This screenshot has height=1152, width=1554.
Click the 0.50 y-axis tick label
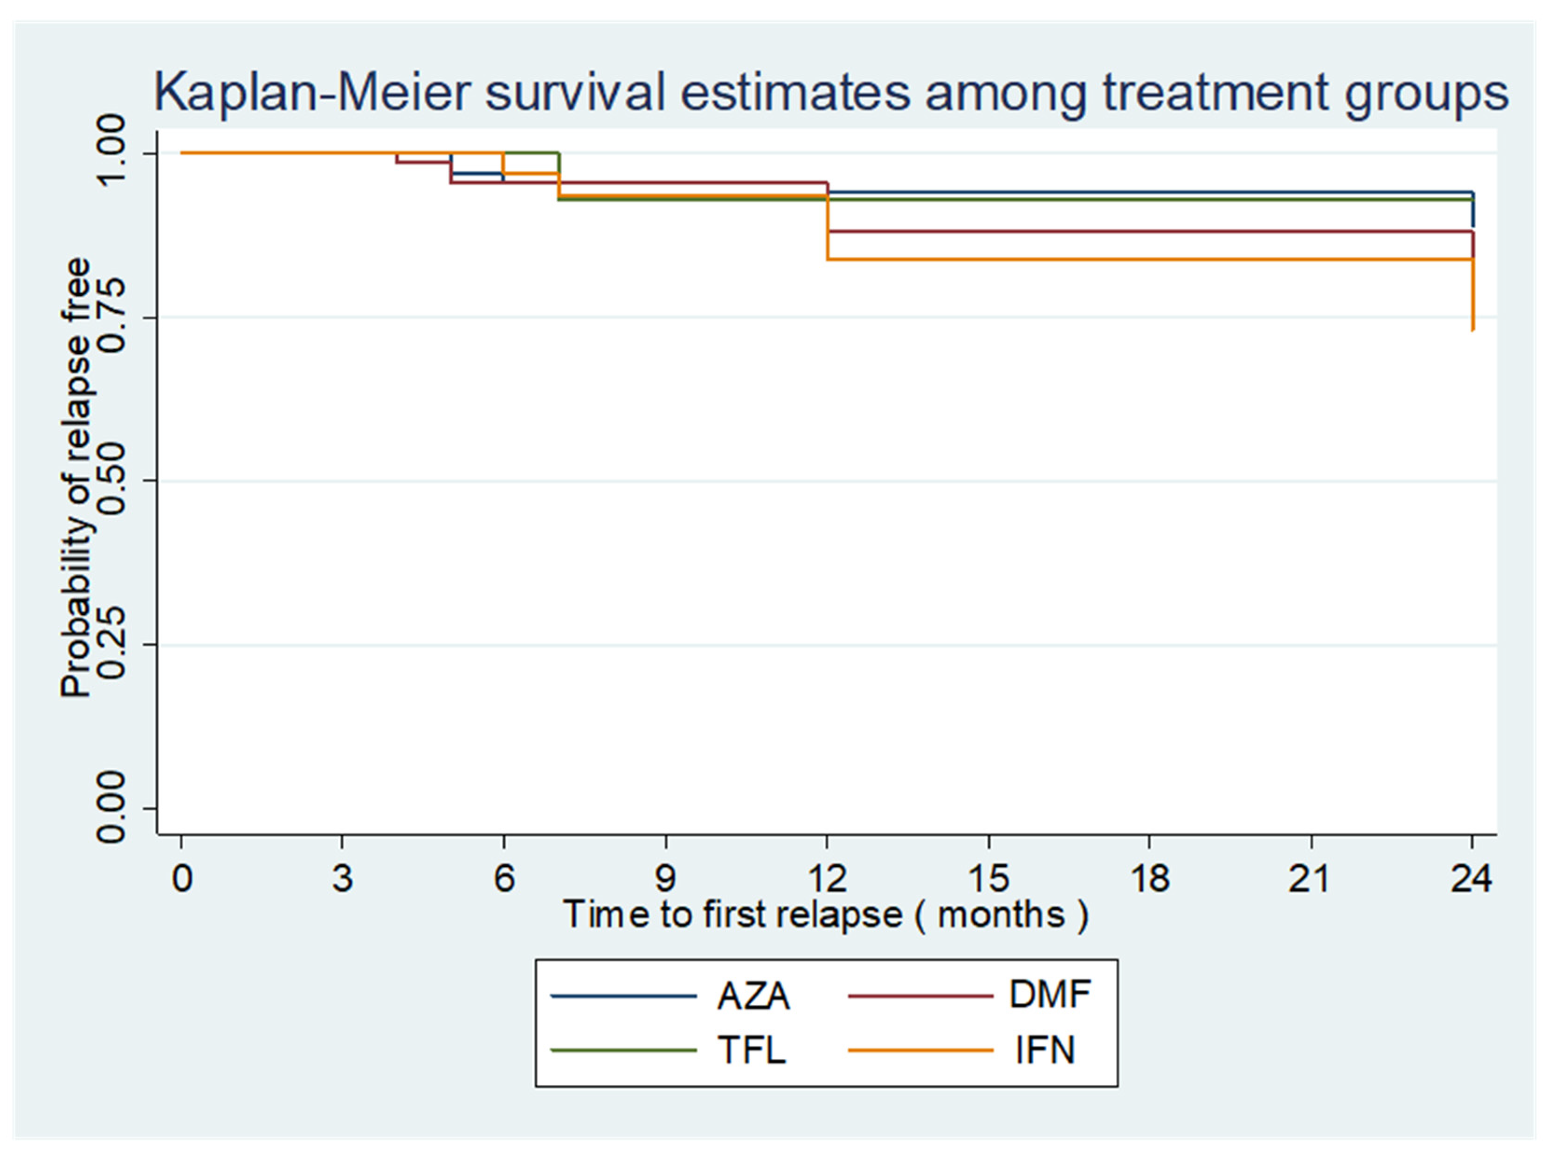coord(111,481)
